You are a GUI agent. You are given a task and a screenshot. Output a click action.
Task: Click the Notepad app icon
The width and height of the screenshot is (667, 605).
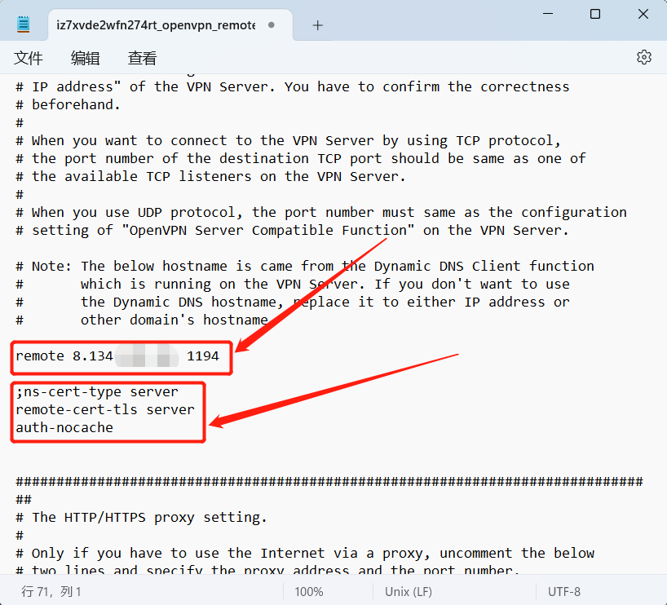pyautogui.click(x=24, y=24)
